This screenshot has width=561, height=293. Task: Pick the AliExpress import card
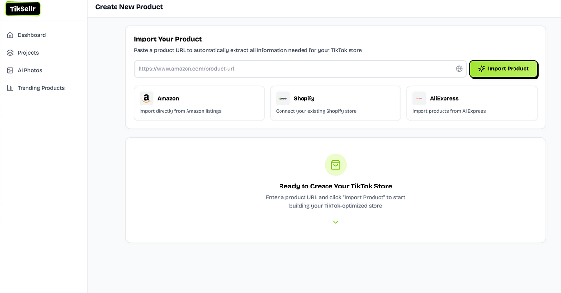(471, 104)
